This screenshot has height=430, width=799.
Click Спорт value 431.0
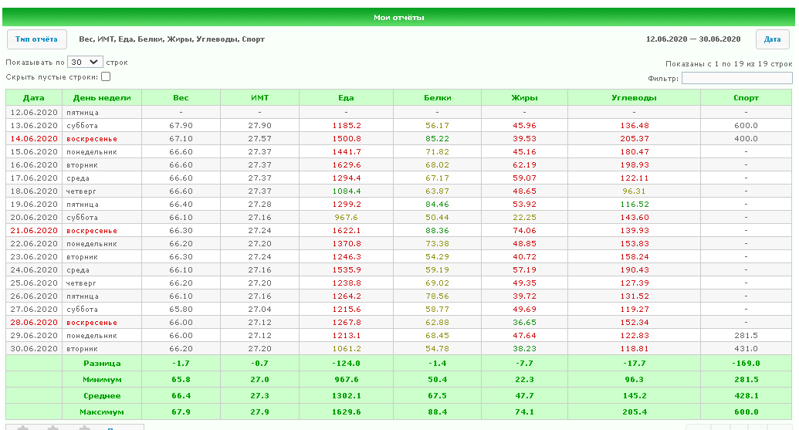[746, 348]
